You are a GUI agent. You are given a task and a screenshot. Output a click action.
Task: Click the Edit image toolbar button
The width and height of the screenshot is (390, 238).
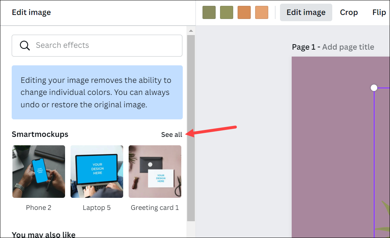pos(306,12)
